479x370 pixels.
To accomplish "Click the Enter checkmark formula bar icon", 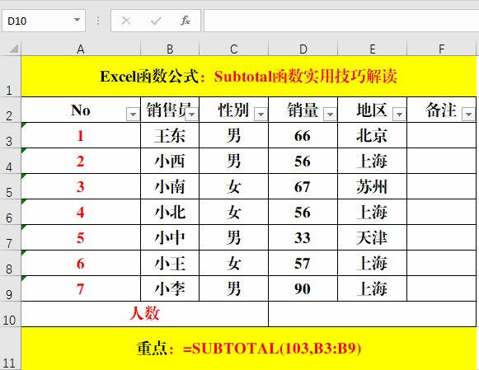I will click(x=156, y=21).
